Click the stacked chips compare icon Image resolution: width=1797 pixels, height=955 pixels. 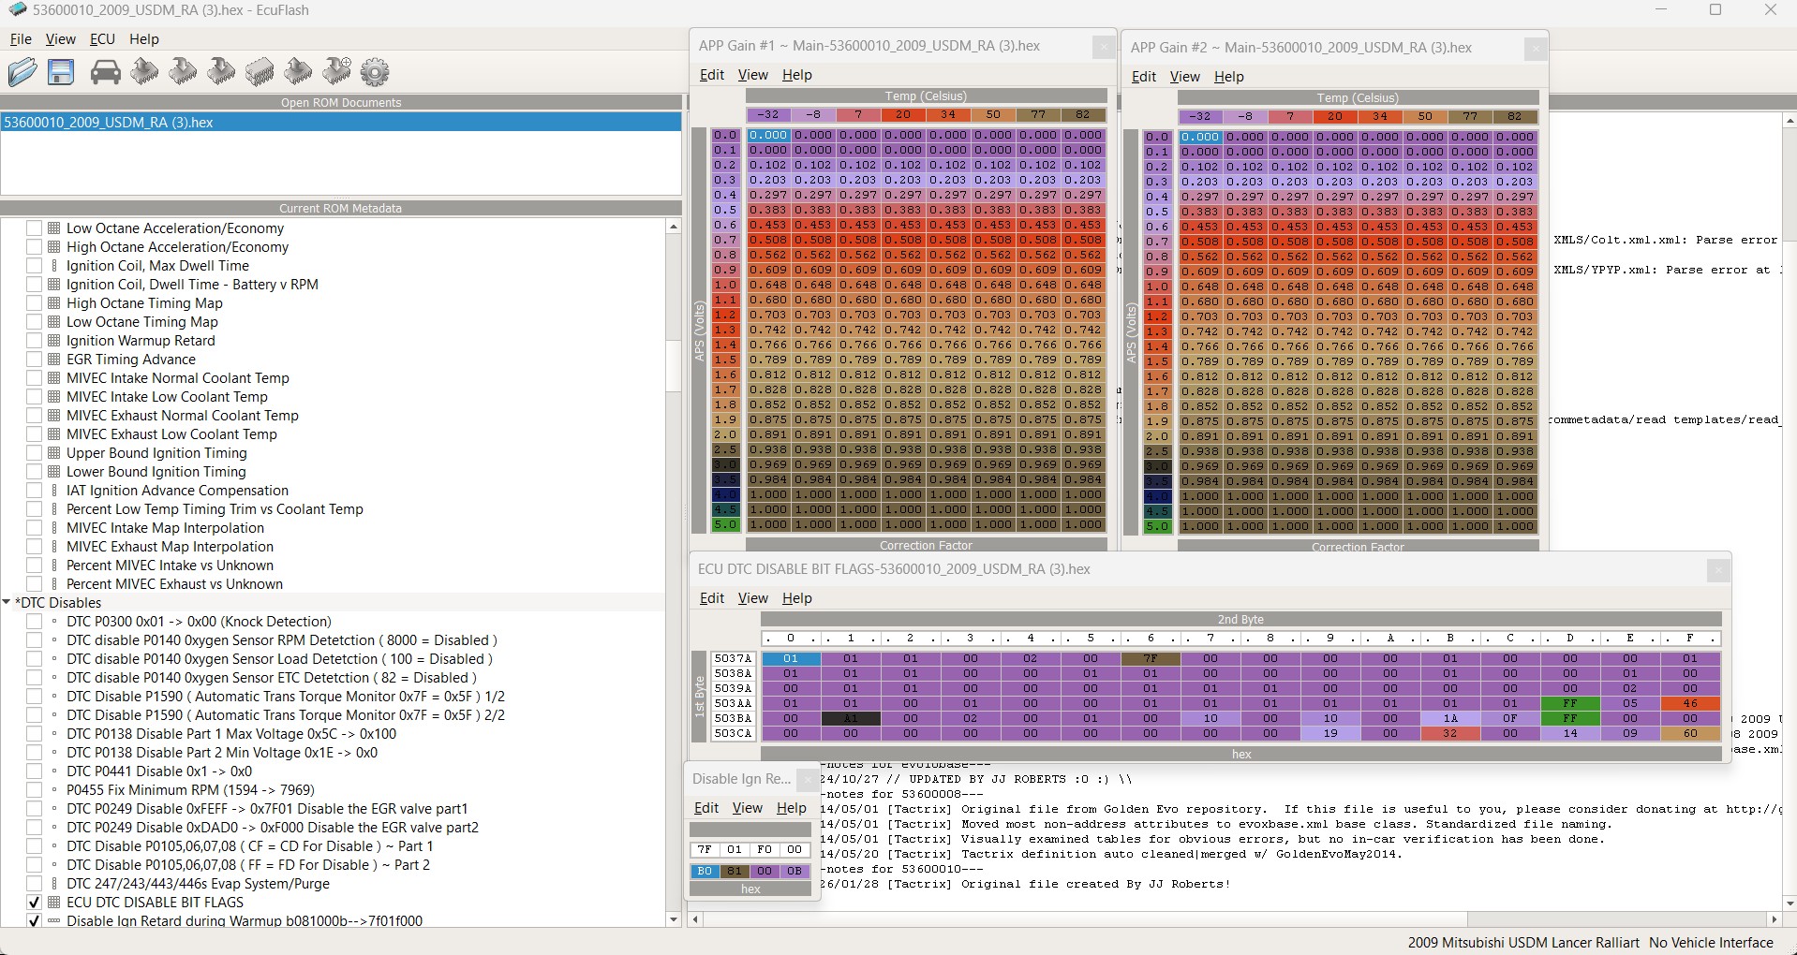pyautogui.click(x=260, y=72)
